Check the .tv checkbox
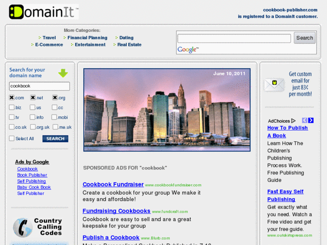Image resolution: width=327 pixels, height=245 pixels. click(12, 117)
